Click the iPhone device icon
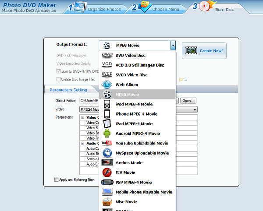Viewport: 263px width, 211px height. point(107,114)
